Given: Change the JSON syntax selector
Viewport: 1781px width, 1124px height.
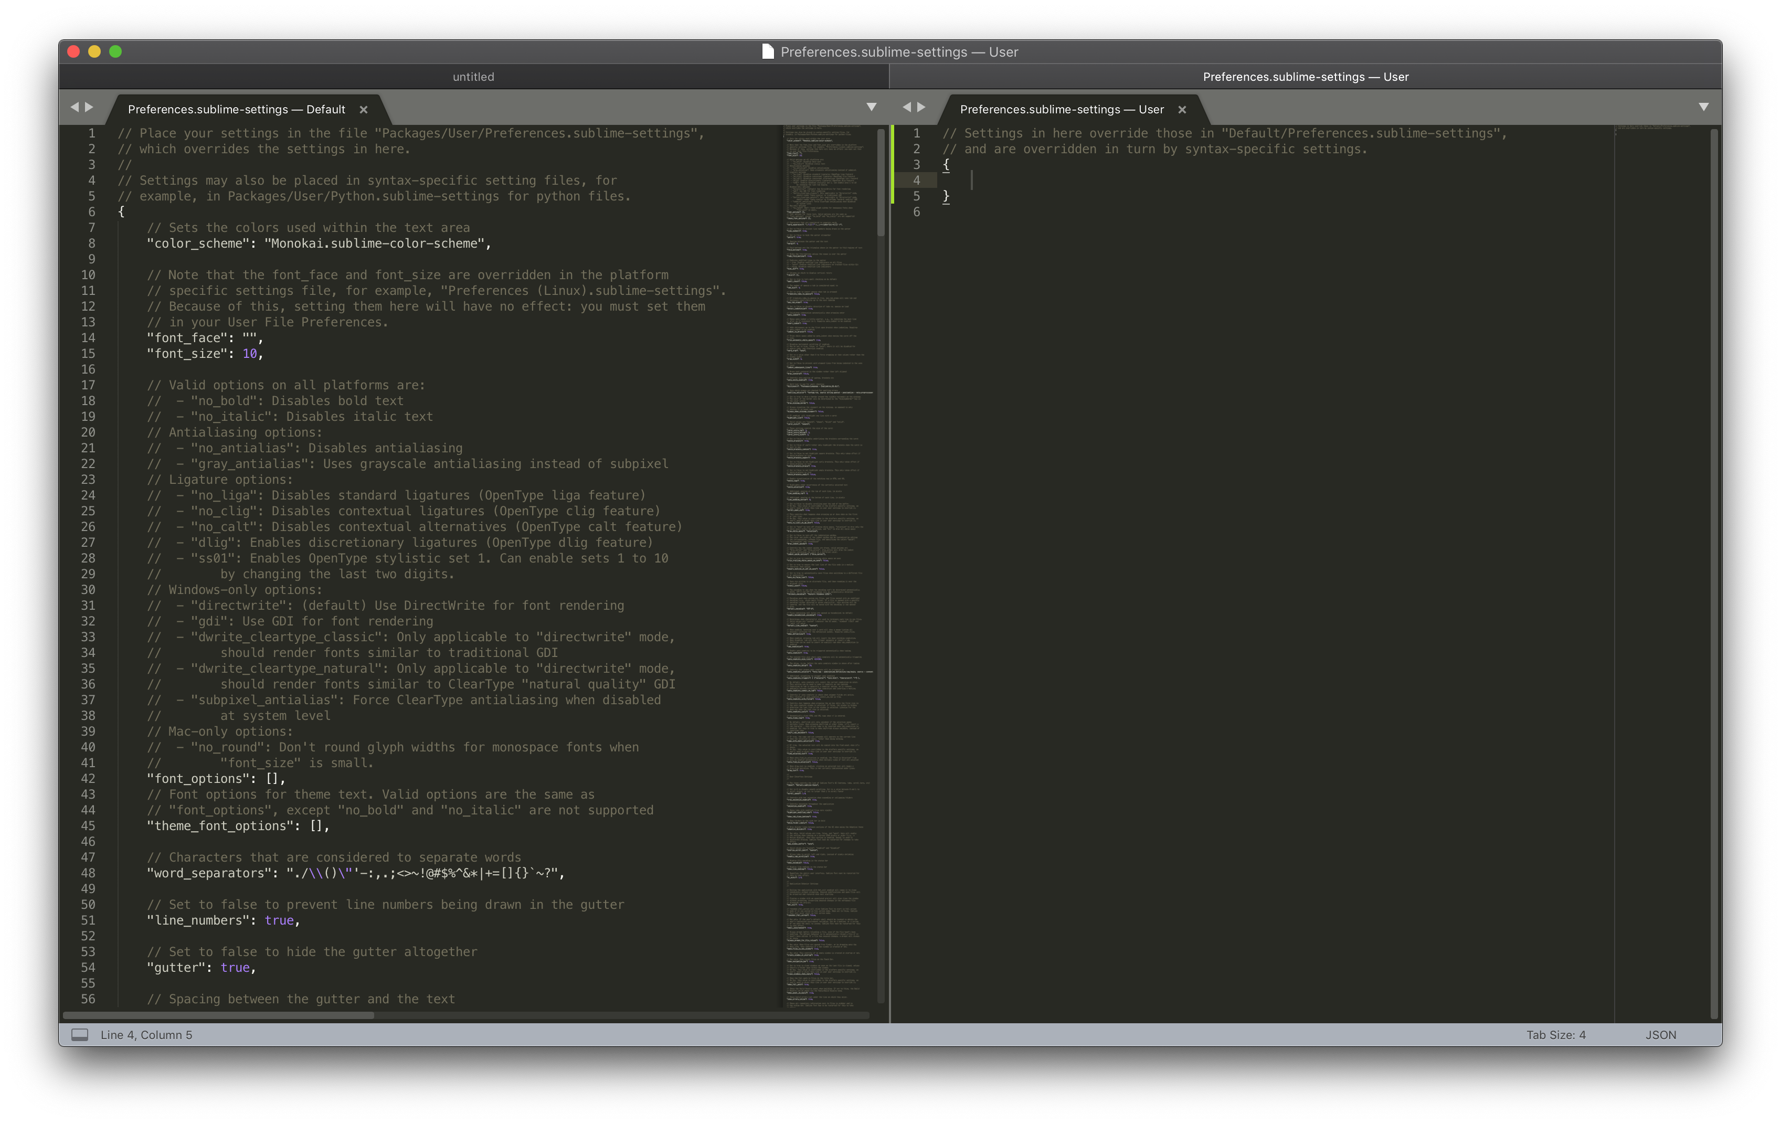Looking at the screenshot, I should [x=1660, y=1034].
